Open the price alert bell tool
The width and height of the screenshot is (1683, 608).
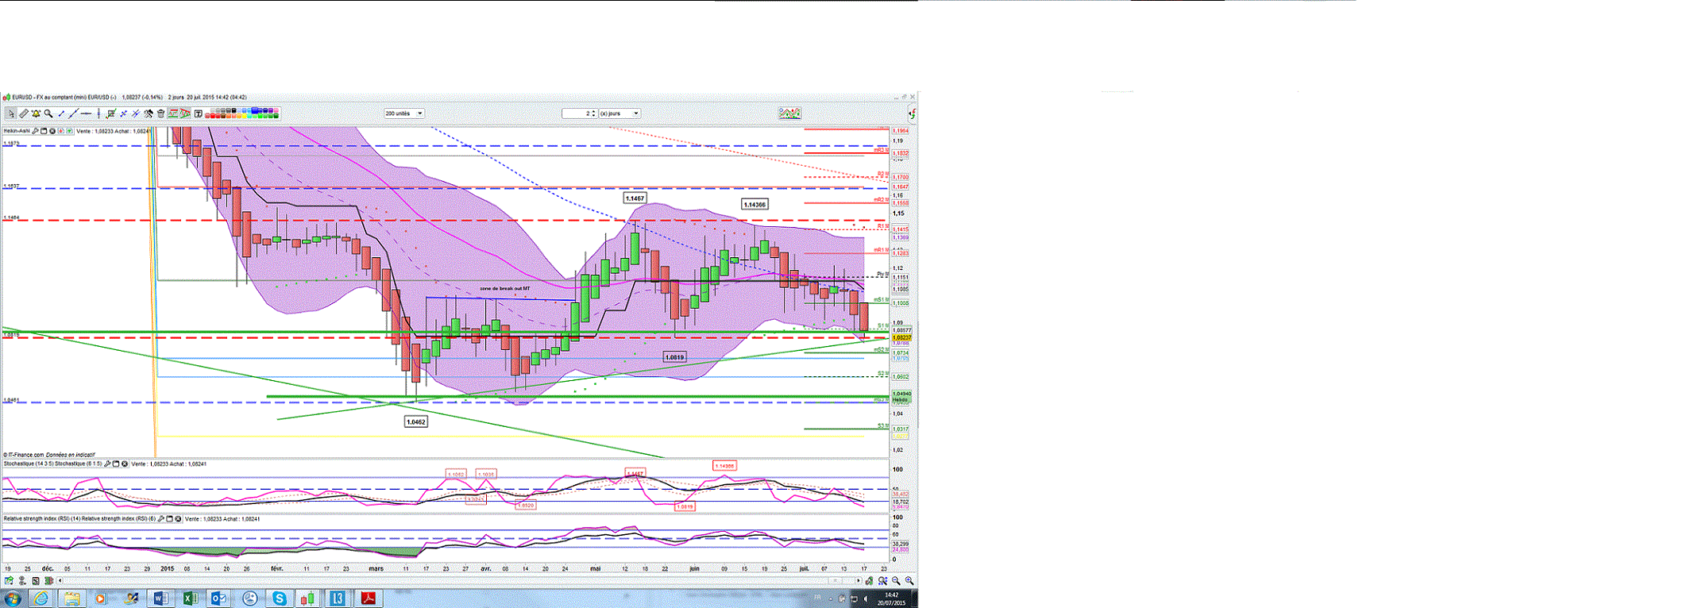36,114
